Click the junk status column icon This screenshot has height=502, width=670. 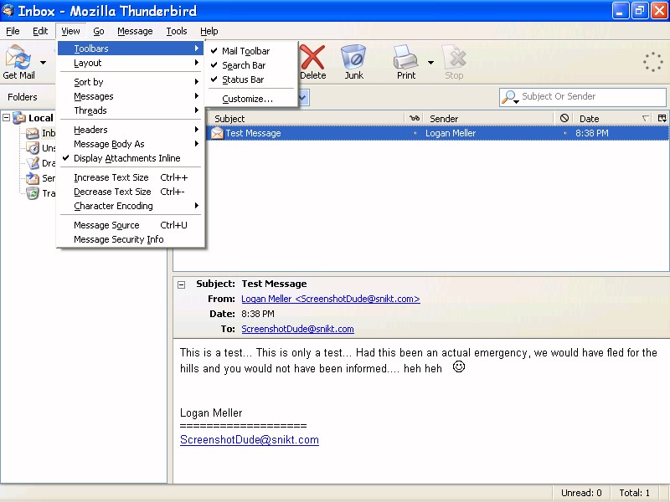[564, 118]
